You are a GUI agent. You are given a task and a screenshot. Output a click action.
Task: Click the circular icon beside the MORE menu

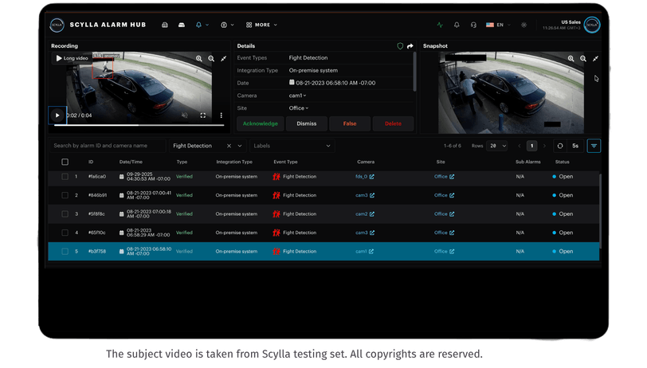tap(224, 25)
